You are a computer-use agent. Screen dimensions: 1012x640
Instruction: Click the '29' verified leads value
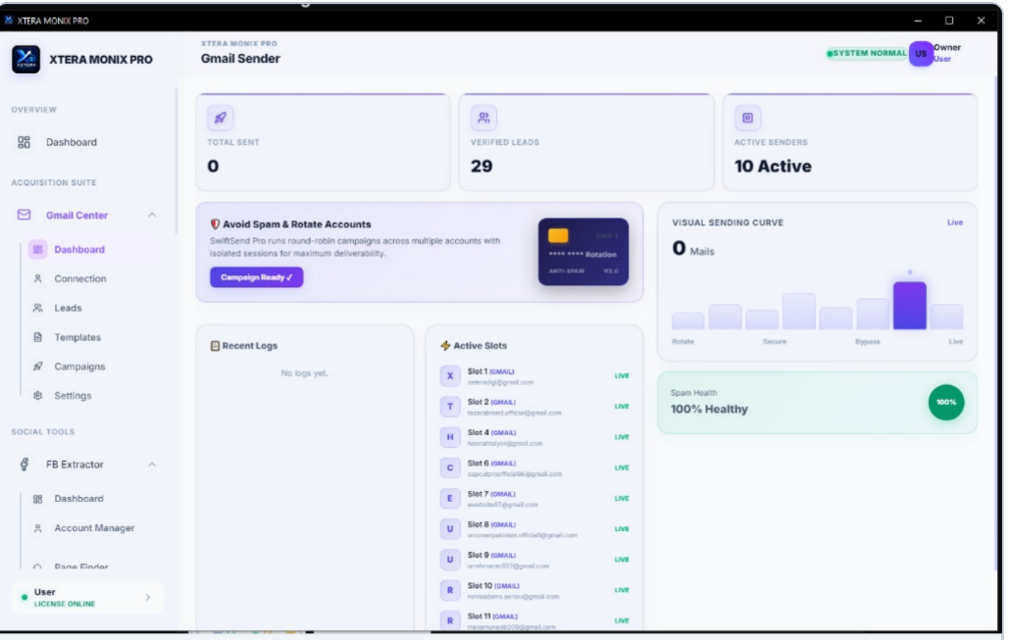point(481,167)
